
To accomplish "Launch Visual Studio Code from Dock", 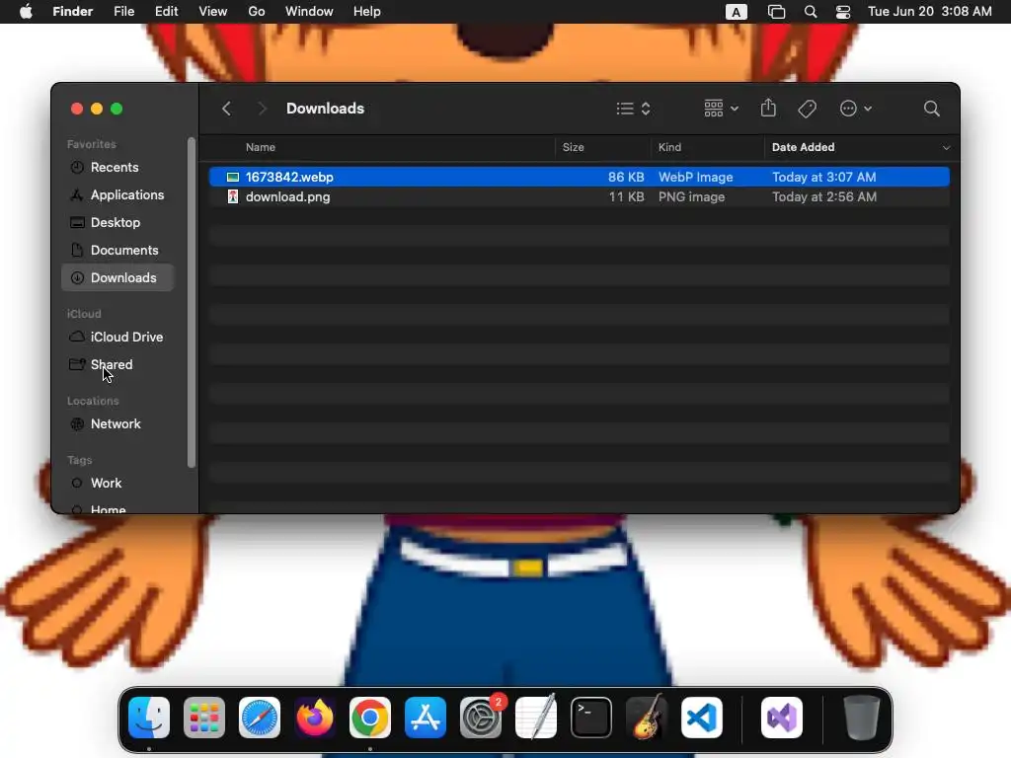I will click(702, 718).
